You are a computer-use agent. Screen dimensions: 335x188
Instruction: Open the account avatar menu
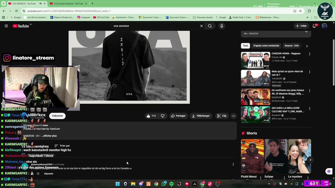(324, 26)
